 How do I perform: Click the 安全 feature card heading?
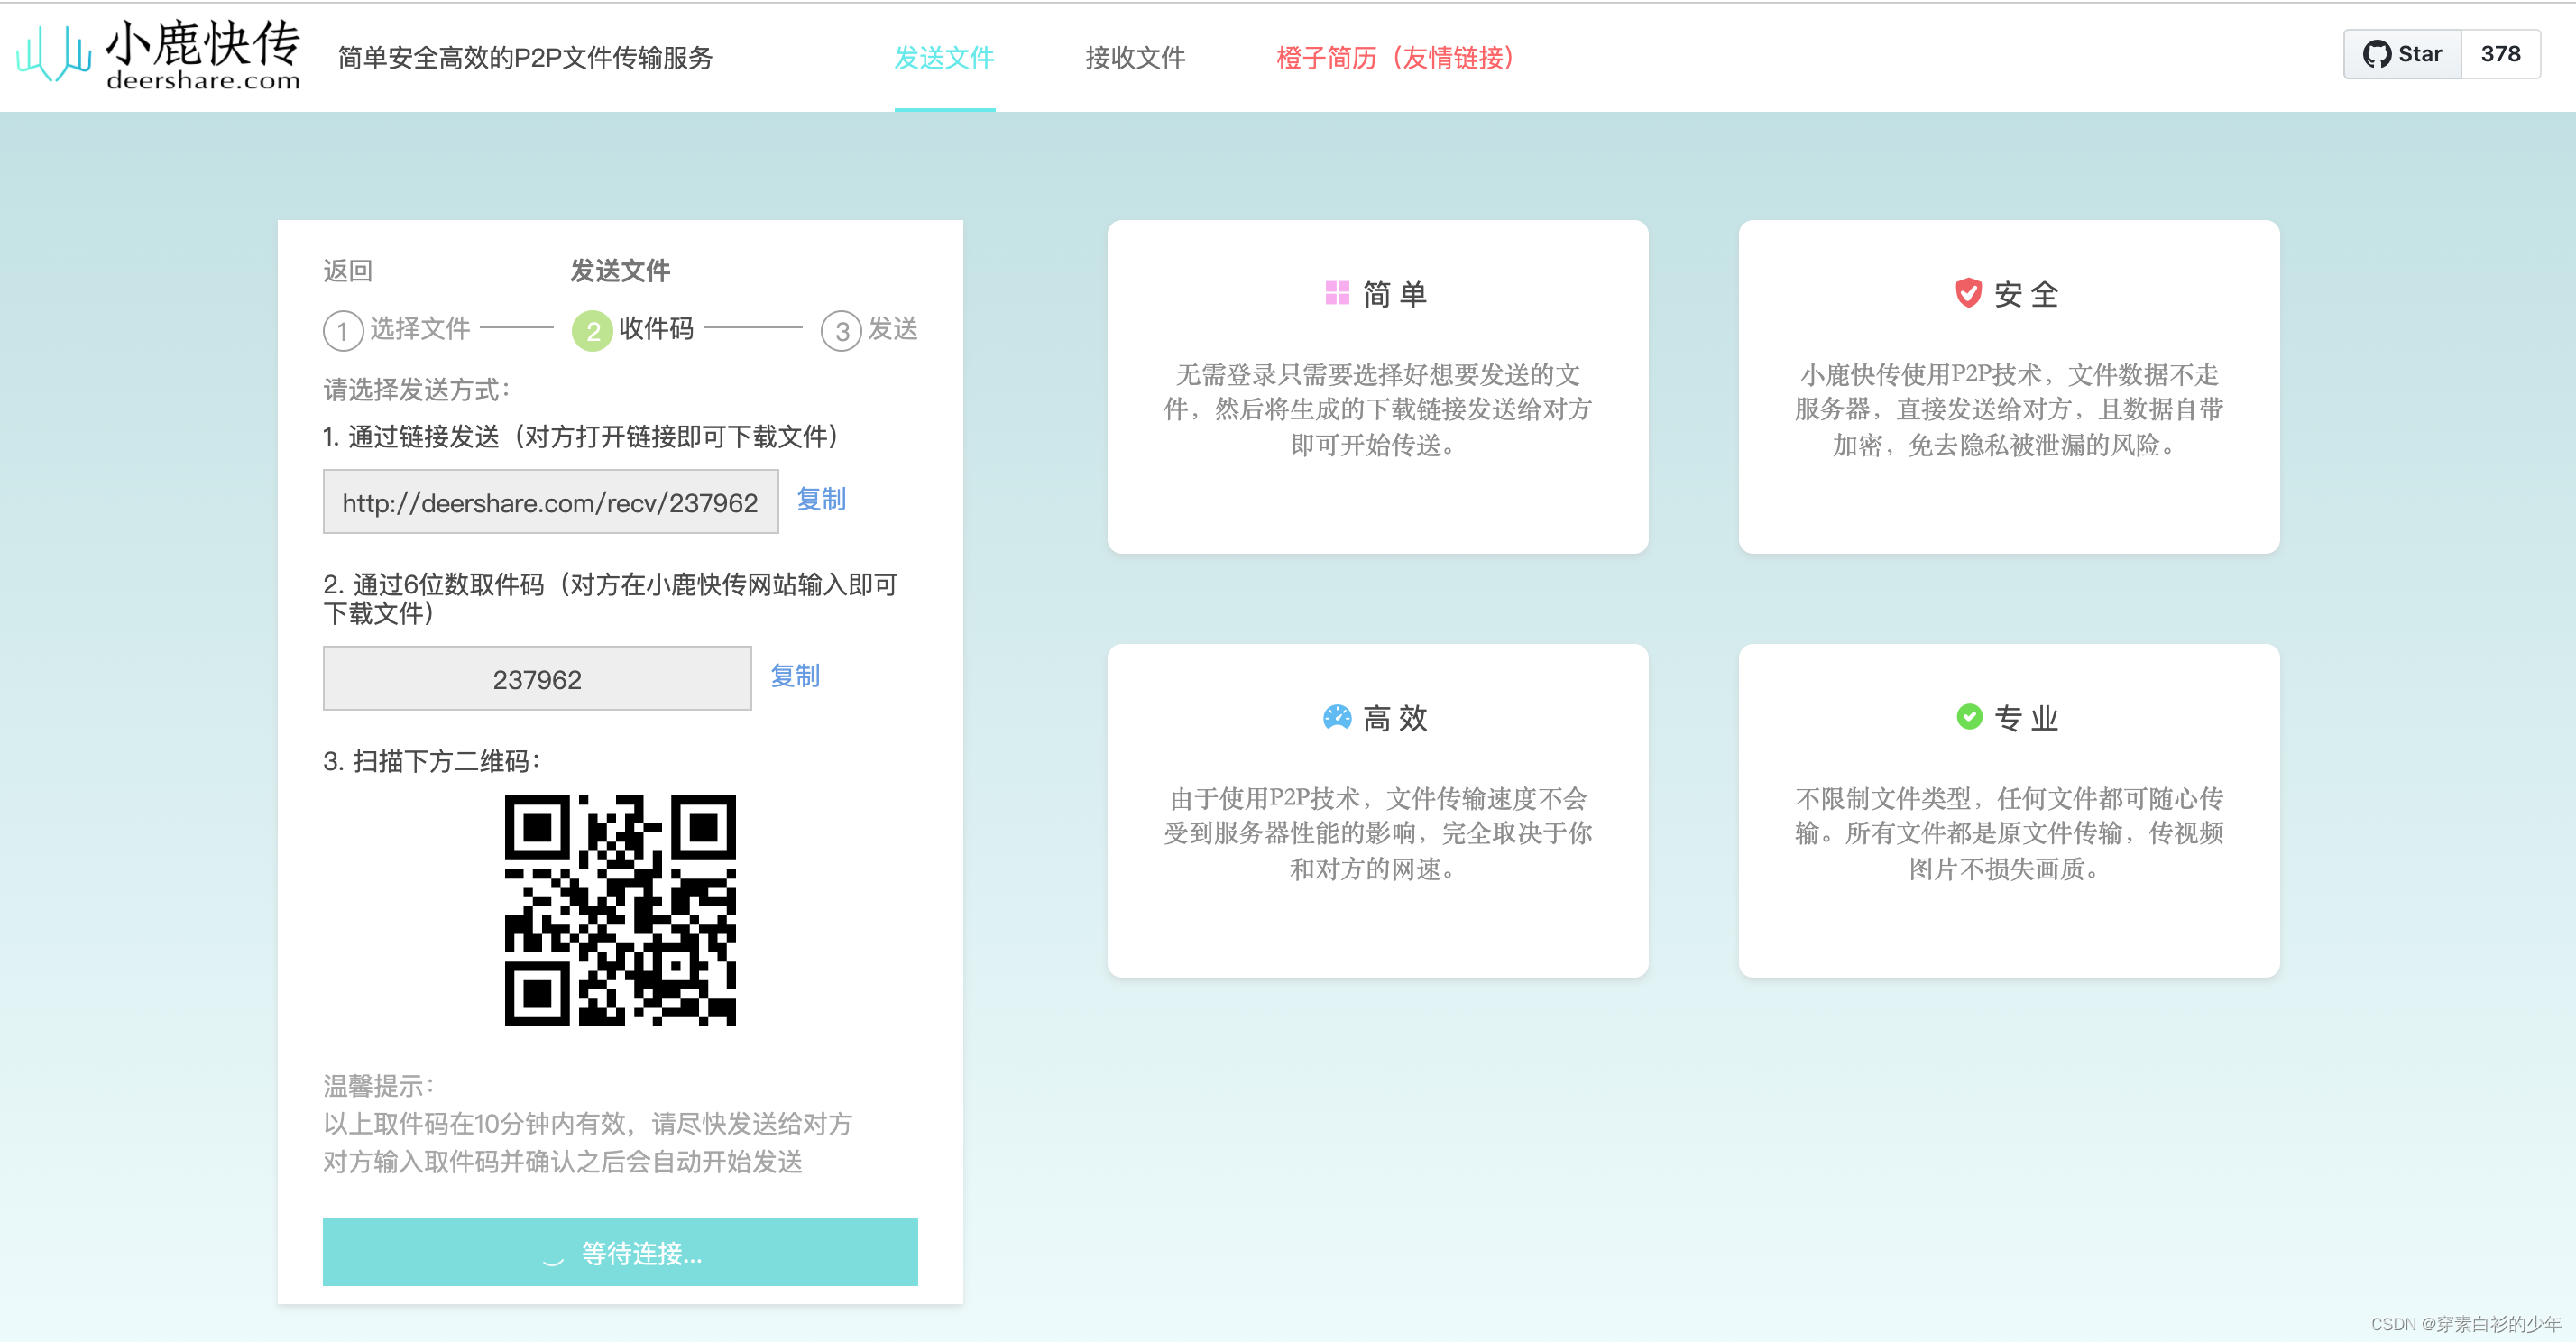coord(2026,294)
